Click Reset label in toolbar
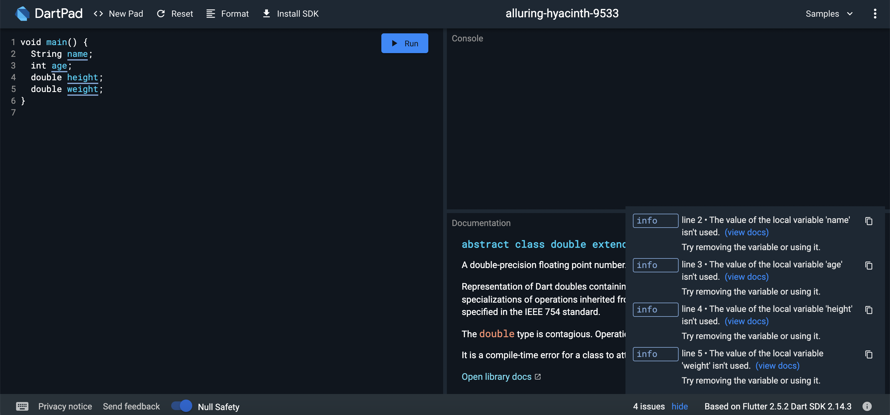This screenshot has width=890, height=415. pyautogui.click(x=182, y=14)
